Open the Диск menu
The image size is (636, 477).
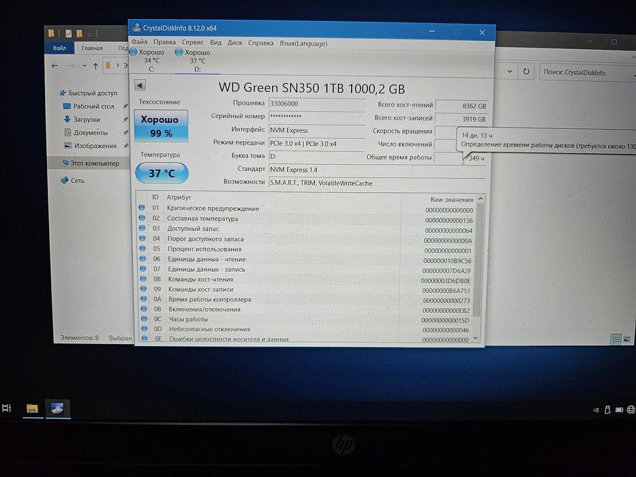(234, 42)
